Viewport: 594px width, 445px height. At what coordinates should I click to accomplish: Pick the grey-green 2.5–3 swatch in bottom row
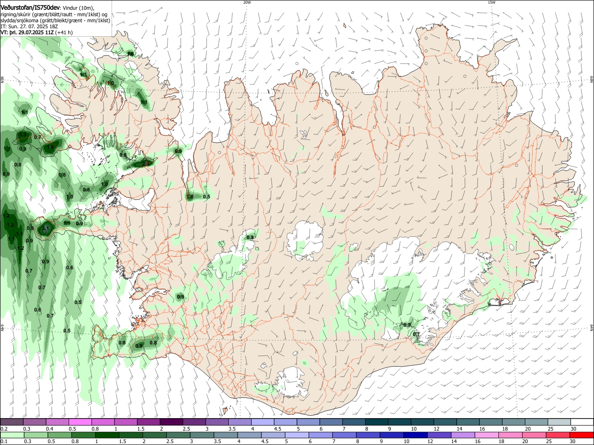coord(178,435)
